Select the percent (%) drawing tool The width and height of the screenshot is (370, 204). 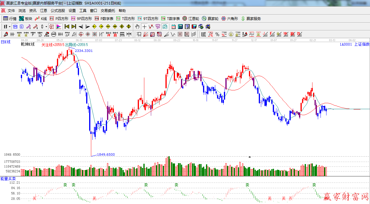click(x=217, y=34)
